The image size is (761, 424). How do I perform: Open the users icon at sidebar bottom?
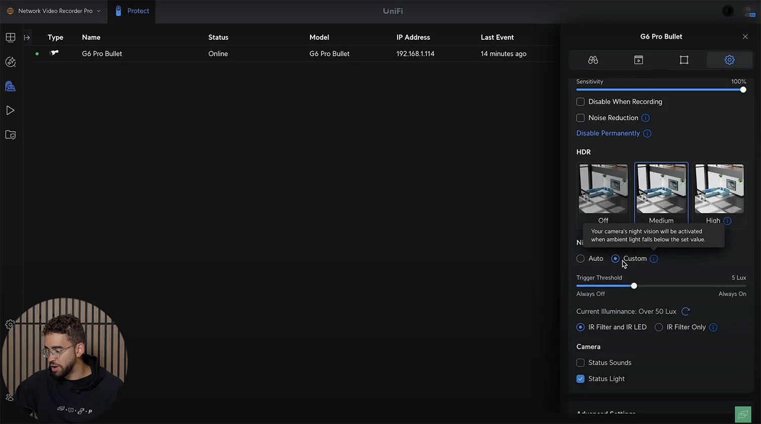(x=9, y=397)
